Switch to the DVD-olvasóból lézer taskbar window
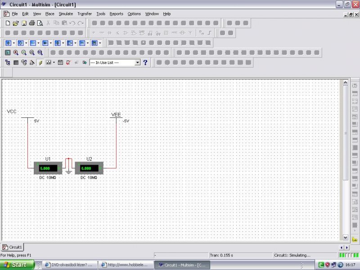The height and width of the screenshot is (270, 360). [70, 265]
